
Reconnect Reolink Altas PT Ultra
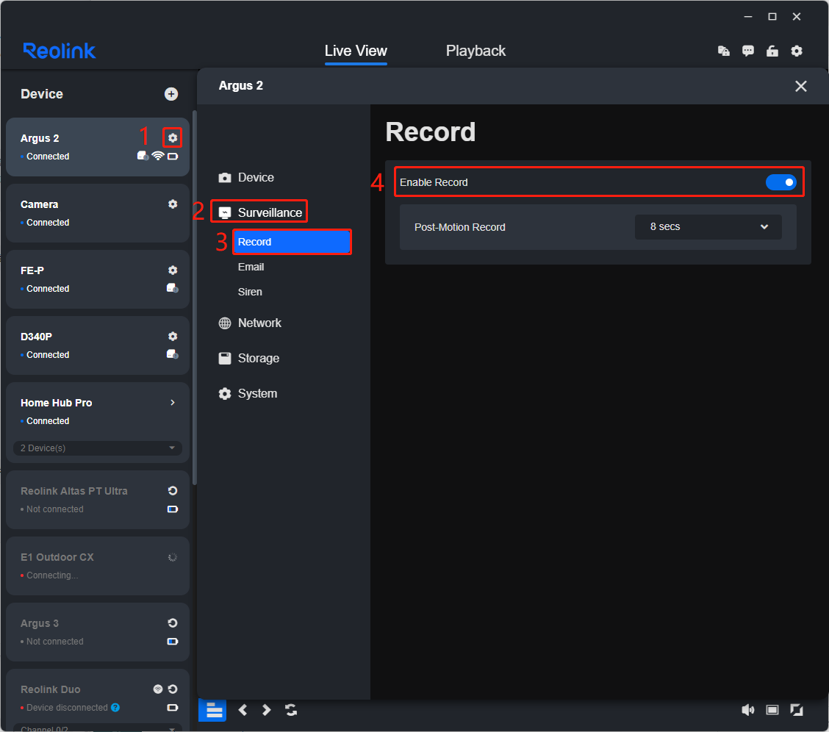pyautogui.click(x=173, y=490)
